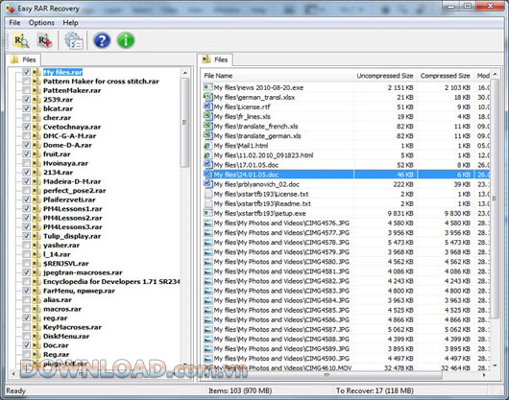This screenshot has width=509, height=400.
Task: Select the 11.02.2010_091823.html file row
Action: tap(347, 155)
